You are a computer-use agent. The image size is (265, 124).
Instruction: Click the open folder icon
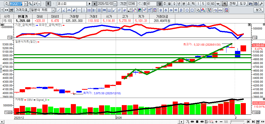click(x=250, y=4)
